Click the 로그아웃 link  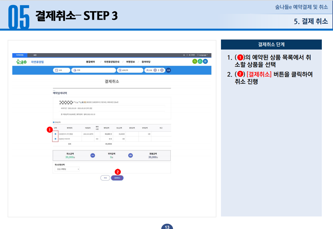coord(191,55)
